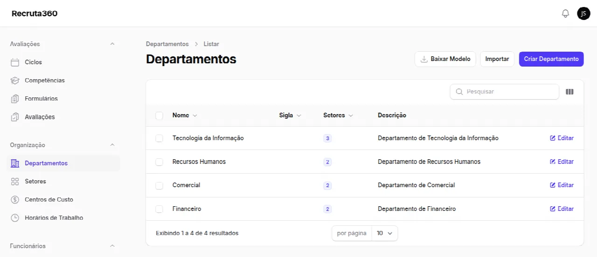Click the Baixar Modelo button
597x257 pixels.
tap(445, 59)
